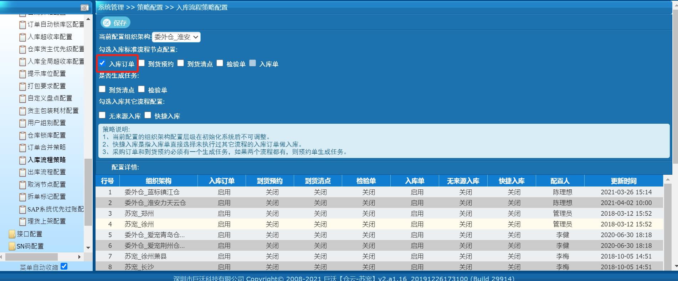This screenshot has height=281, width=678.
Task: Click the clipboard icon beside 打包要求配置
Action: (22, 86)
